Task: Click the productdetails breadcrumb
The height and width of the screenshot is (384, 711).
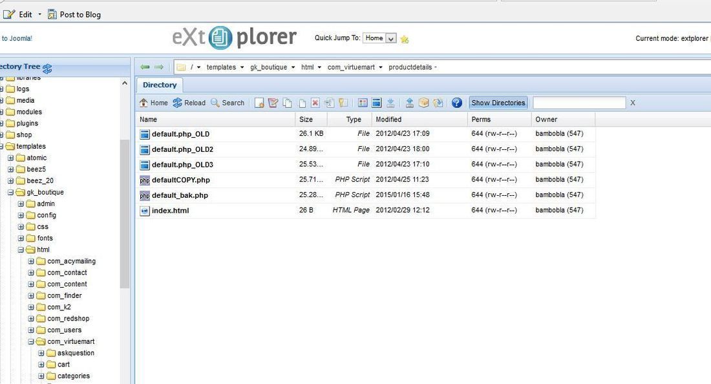Action: click(x=410, y=67)
